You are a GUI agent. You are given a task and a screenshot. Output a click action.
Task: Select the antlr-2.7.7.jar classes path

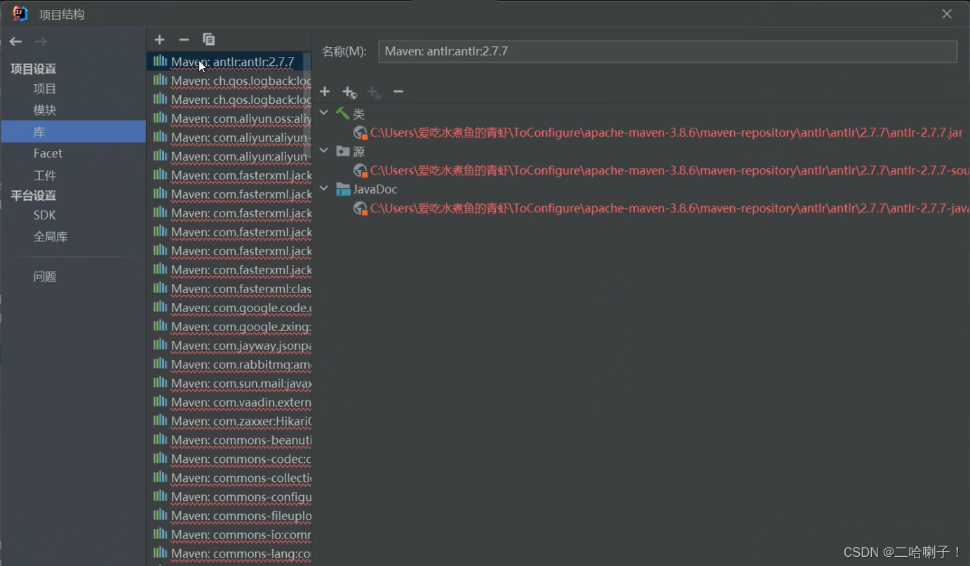click(x=666, y=133)
